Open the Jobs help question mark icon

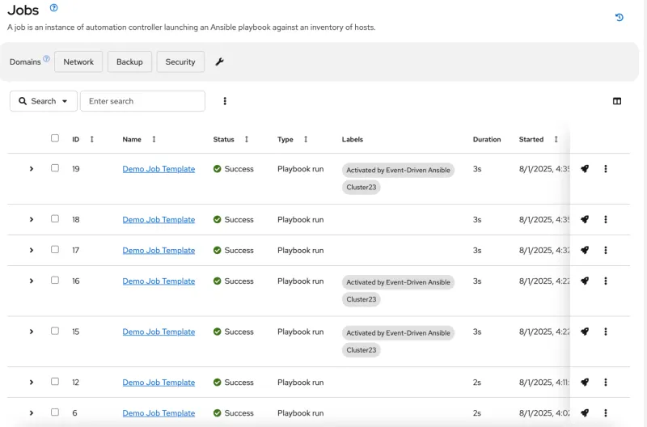point(53,8)
